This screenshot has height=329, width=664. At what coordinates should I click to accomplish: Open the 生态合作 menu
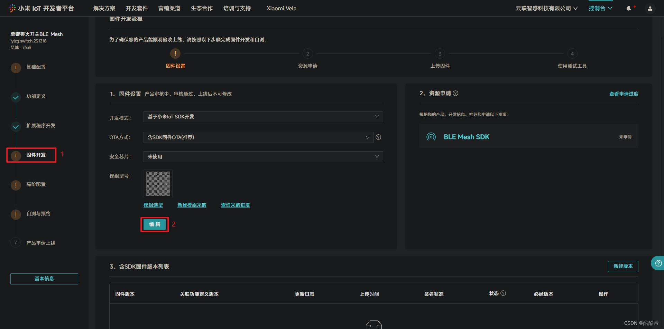tap(202, 8)
